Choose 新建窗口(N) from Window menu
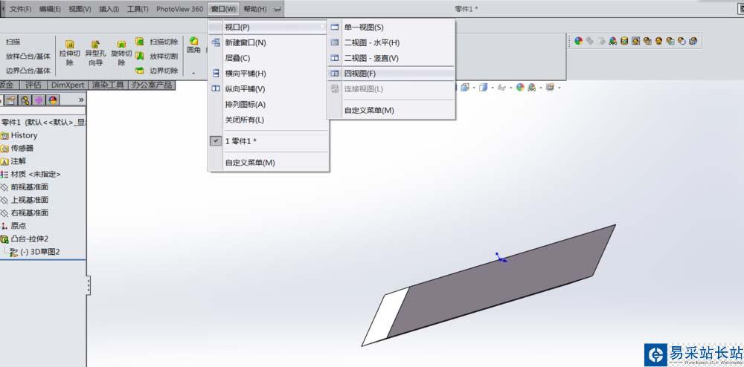 coord(269,42)
